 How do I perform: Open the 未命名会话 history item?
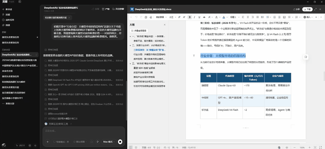(7, 71)
